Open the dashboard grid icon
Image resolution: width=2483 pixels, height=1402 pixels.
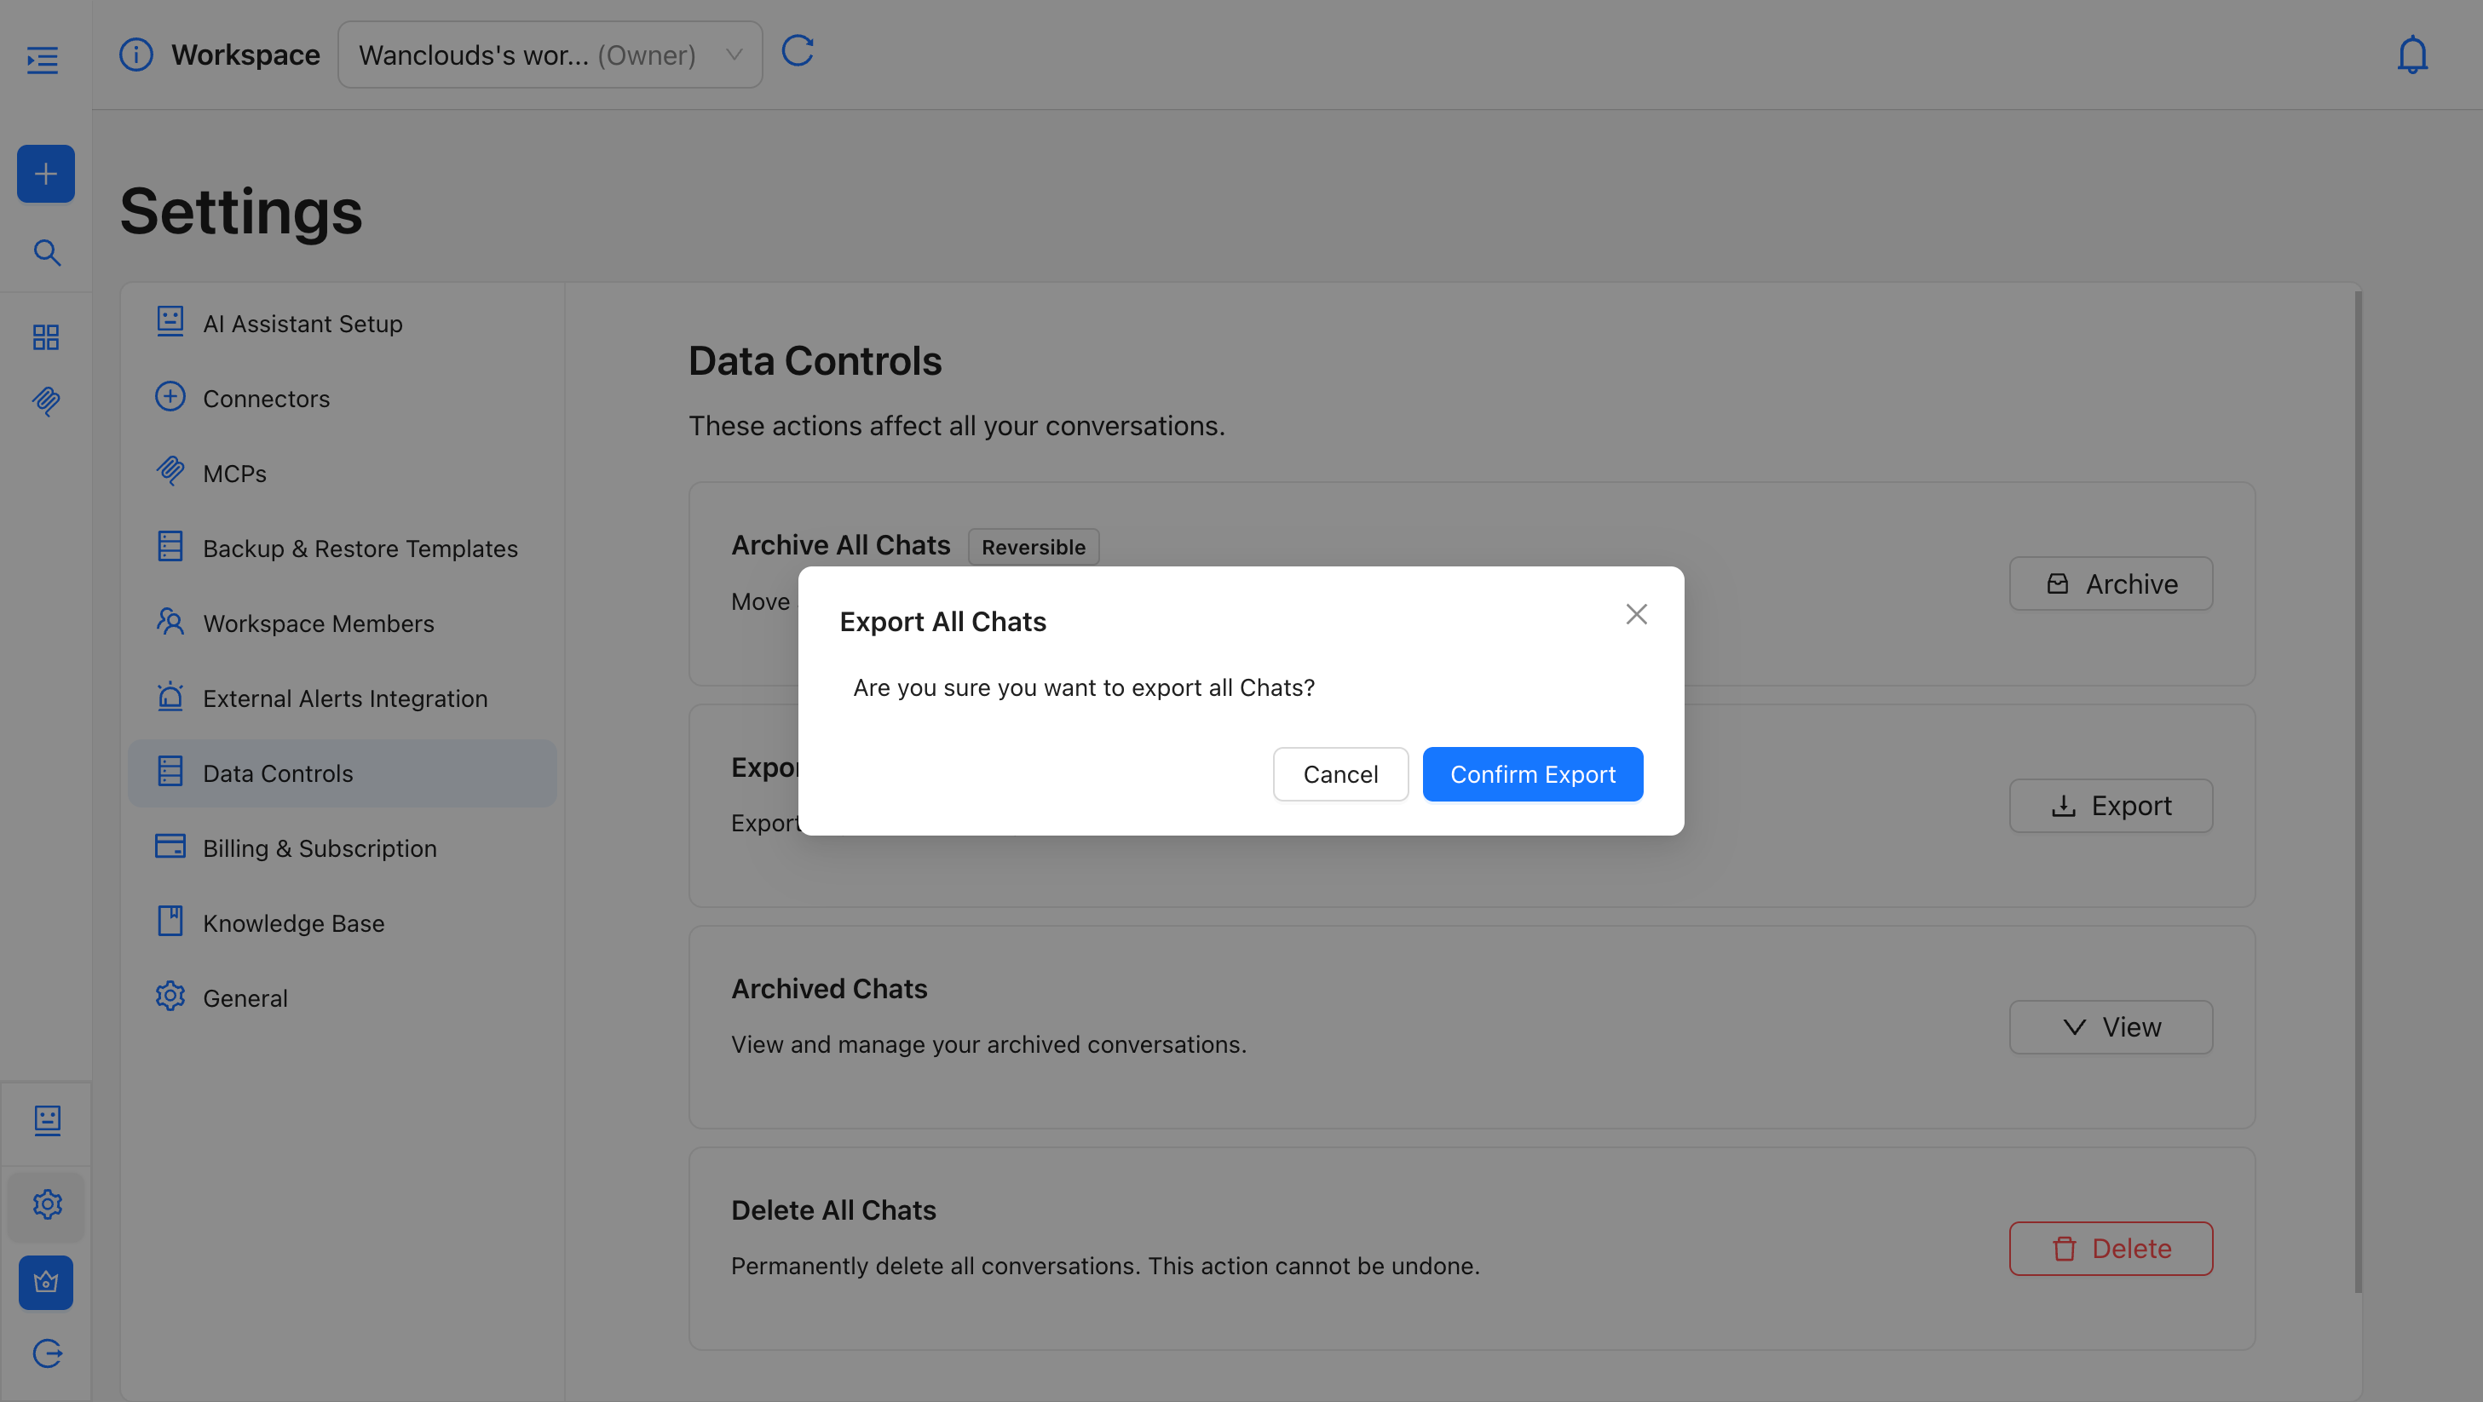coord(45,337)
